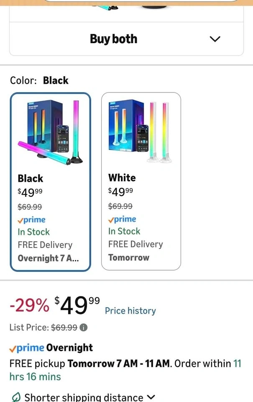
Task: Click the List Price info icon
Action: point(84,327)
